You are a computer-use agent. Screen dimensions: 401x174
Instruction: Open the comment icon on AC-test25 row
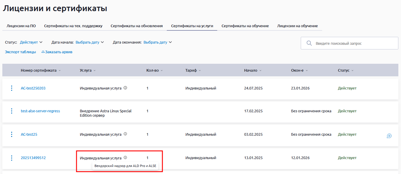click(x=389, y=136)
